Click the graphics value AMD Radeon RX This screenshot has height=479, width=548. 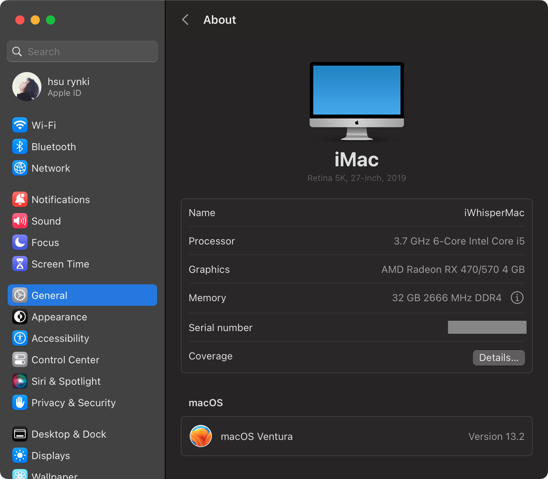coord(453,269)
